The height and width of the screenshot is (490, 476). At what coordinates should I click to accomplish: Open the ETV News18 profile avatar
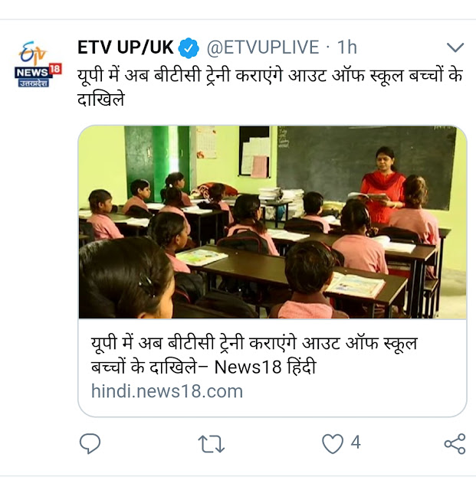[38, 64]
